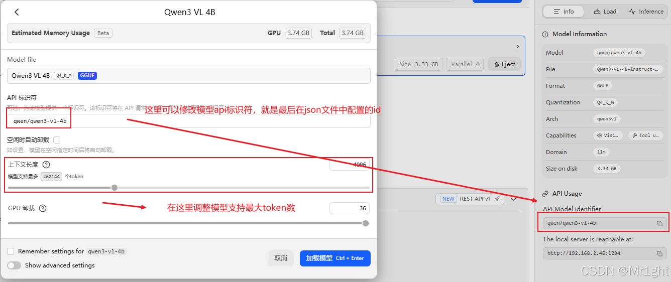
Task: Toggle Show advanced settings switch
Action: [14, 265]
